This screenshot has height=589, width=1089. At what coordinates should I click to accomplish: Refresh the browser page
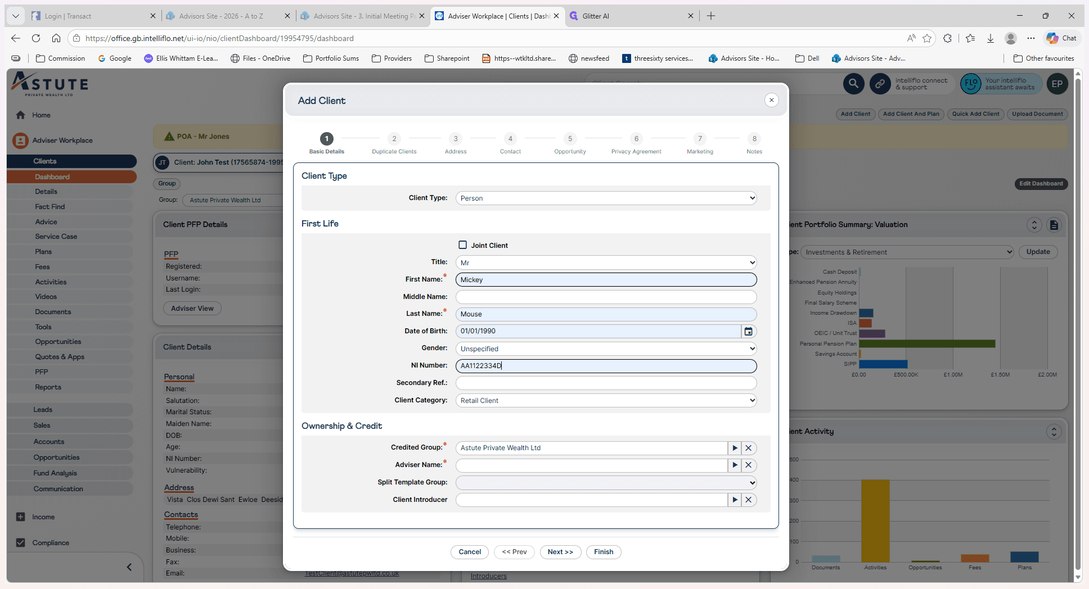(x=36, y=38)
